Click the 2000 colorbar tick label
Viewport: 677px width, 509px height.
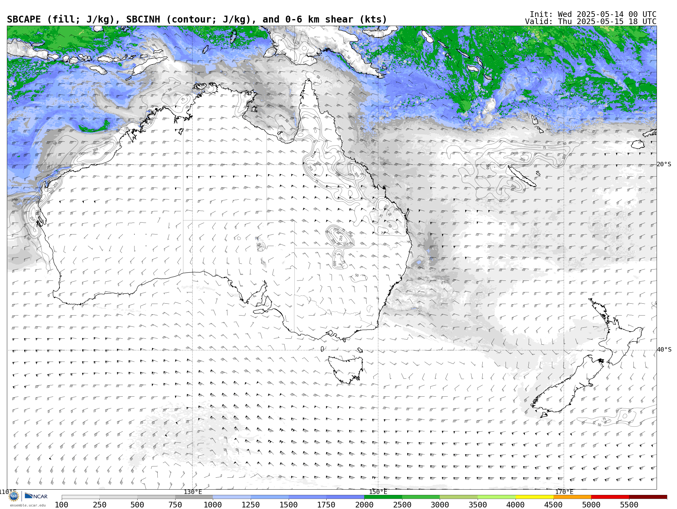(364, 505)
